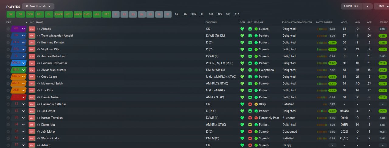Click Kostas Tsimikas's condition heart icon
Viewport: 389px width, 148px height.
(242, 118)
